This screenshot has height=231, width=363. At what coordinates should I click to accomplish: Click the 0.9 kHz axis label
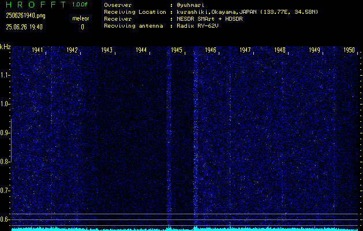tap(4, 133)
